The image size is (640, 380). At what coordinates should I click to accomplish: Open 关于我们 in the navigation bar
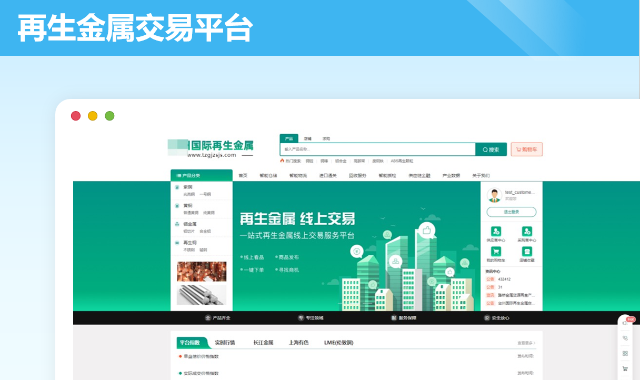(481, 176)
